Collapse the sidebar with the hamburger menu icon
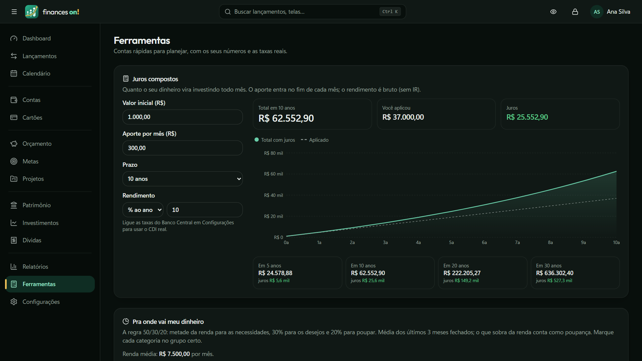 14,12
